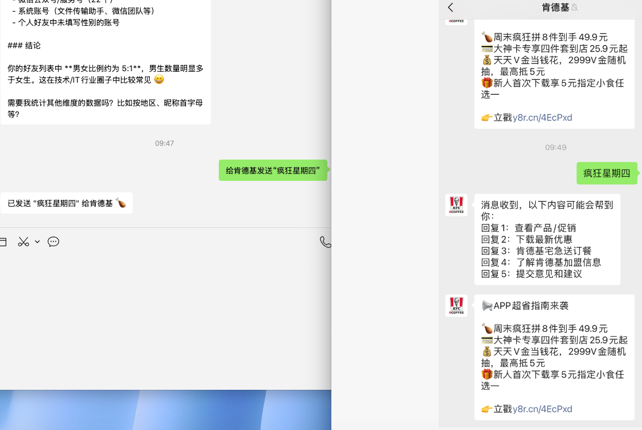Click the 09:49 timestamp in the chat

click(556, 147)
